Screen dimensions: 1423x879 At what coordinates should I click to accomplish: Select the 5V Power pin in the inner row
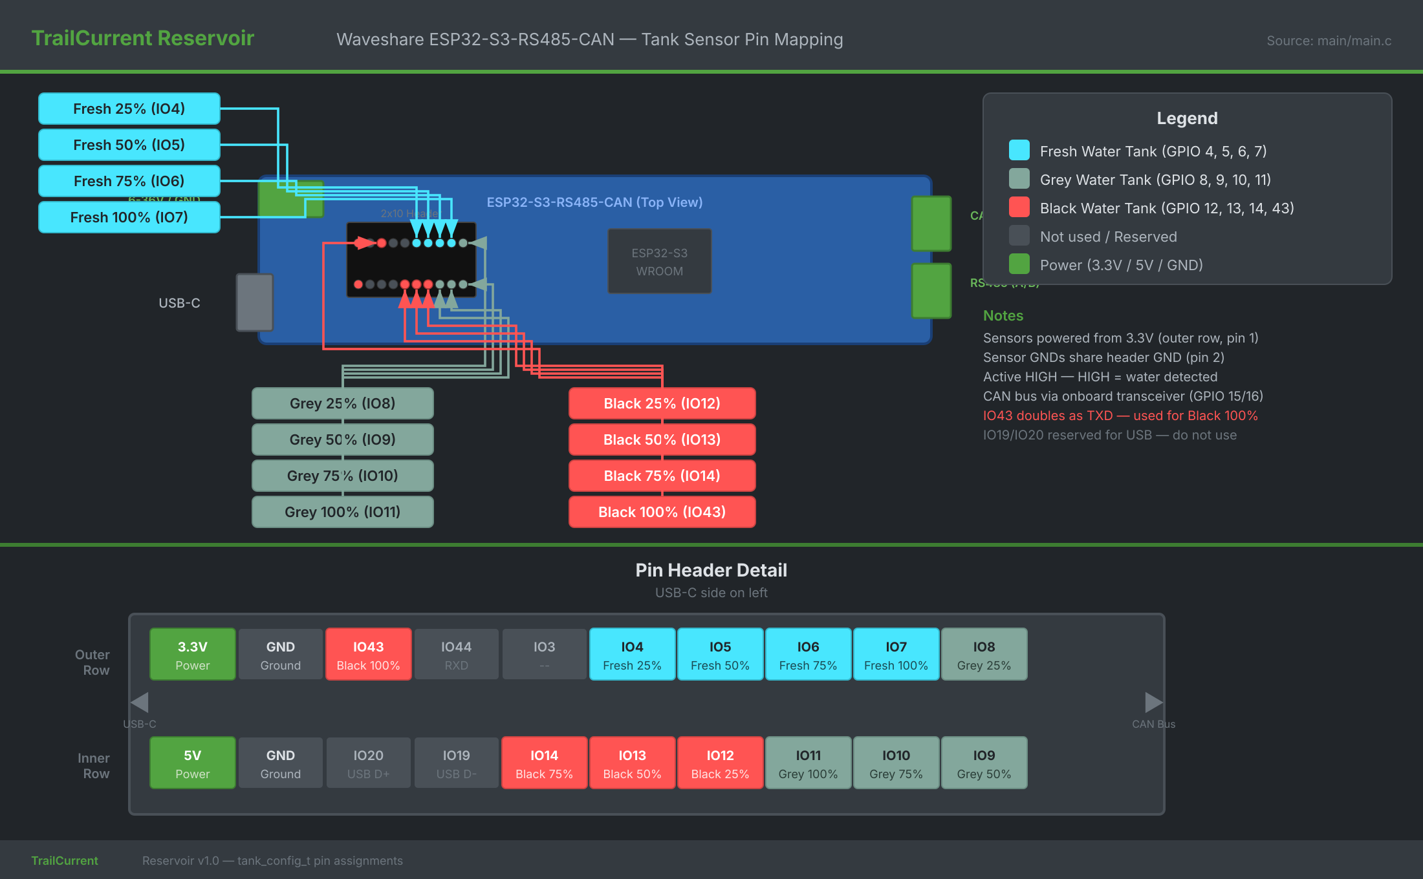(x=192, y=763)
